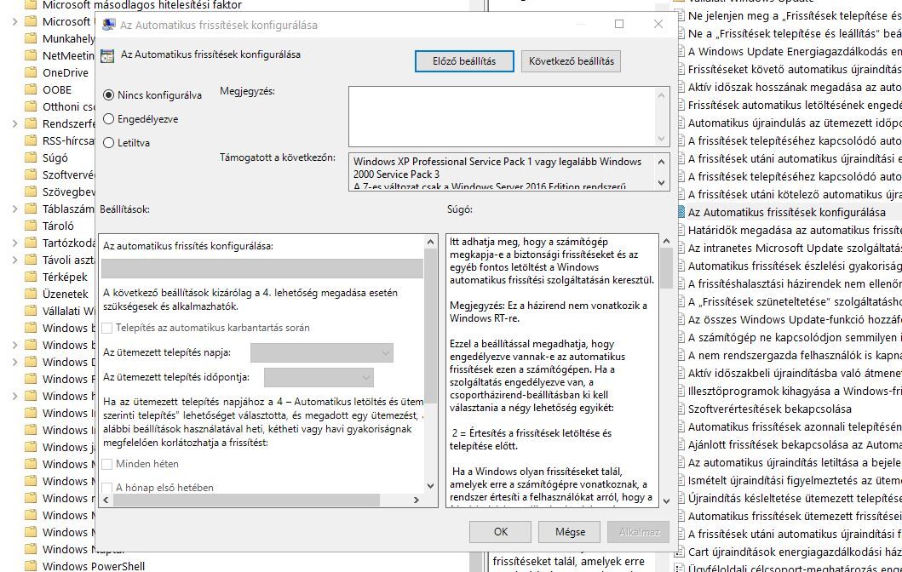Select the Otthoni cs... folder icon

pyautogui.click(x=31, y=107)
